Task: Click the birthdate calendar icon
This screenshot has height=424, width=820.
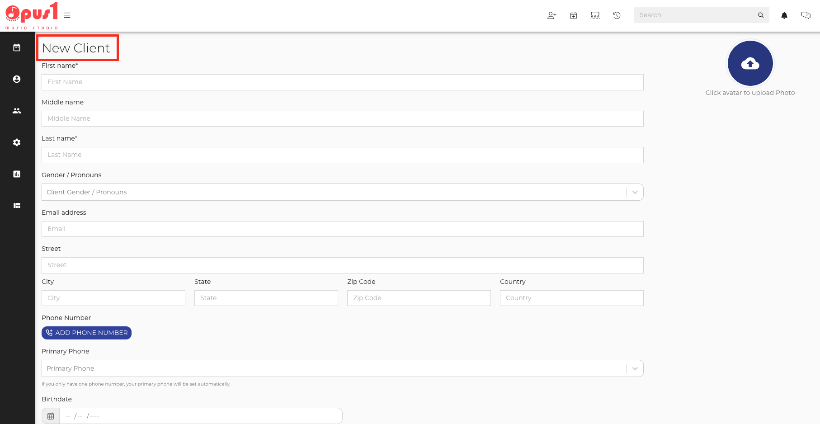Action: [x=51, y=416]
